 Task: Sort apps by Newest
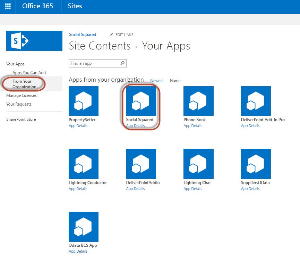click(157, 81)
